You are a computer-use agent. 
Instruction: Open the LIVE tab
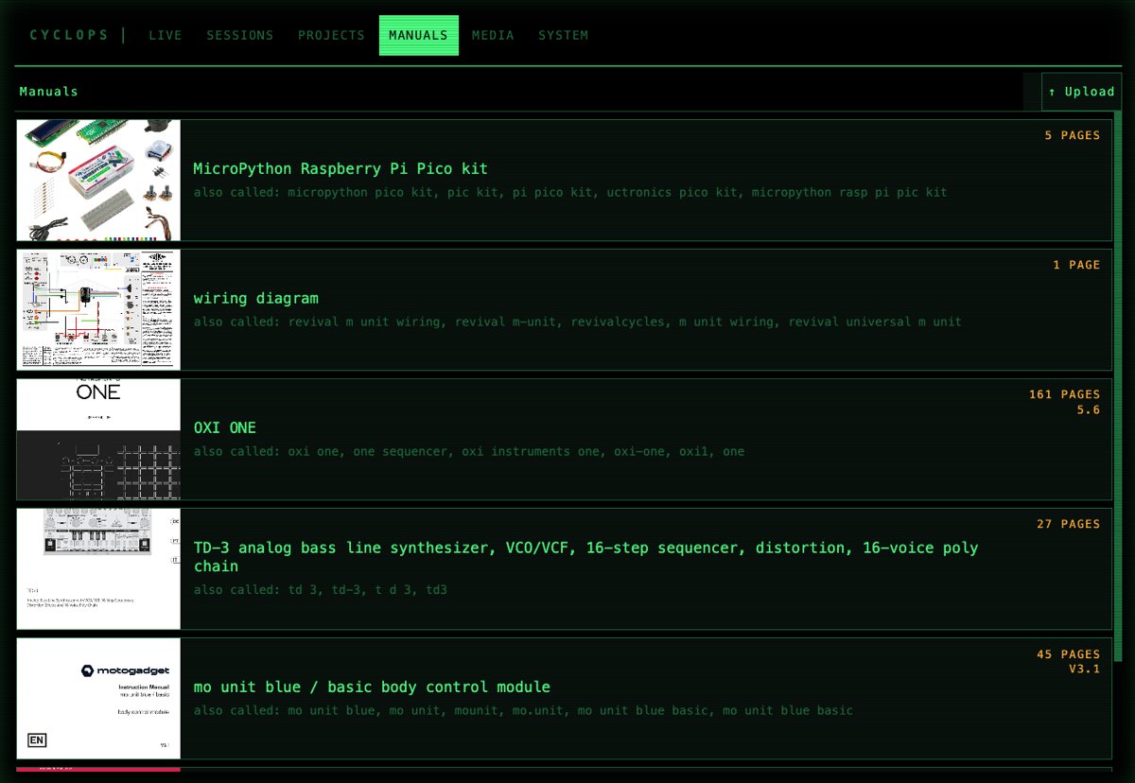[166, 35]
